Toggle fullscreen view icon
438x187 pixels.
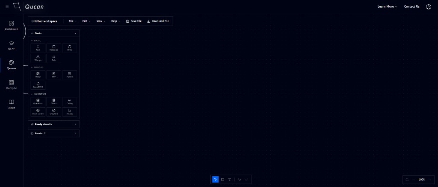coord(407,180)
